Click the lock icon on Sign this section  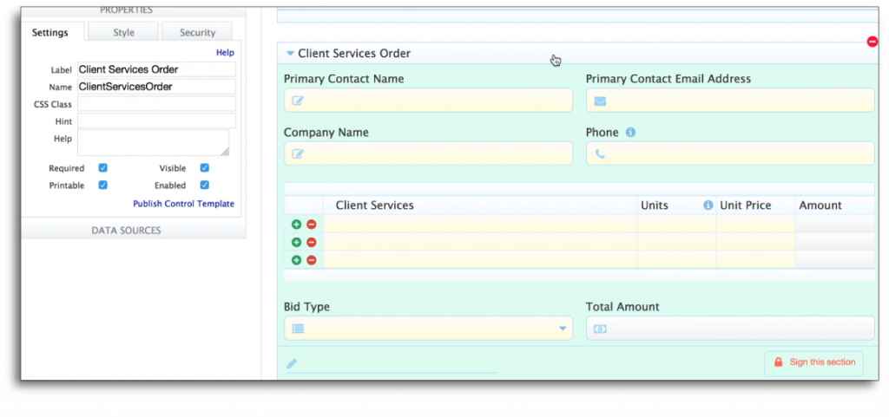(779, 362)
